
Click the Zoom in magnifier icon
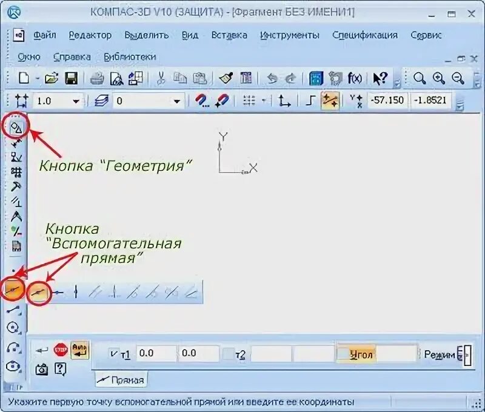click(438, 79)
